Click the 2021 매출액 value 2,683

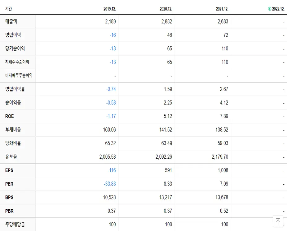click(x=223, y=21)
